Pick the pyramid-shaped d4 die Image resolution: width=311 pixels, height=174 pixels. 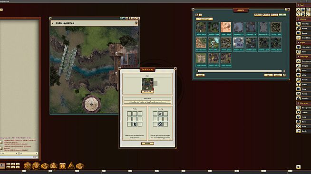point(71,165)
